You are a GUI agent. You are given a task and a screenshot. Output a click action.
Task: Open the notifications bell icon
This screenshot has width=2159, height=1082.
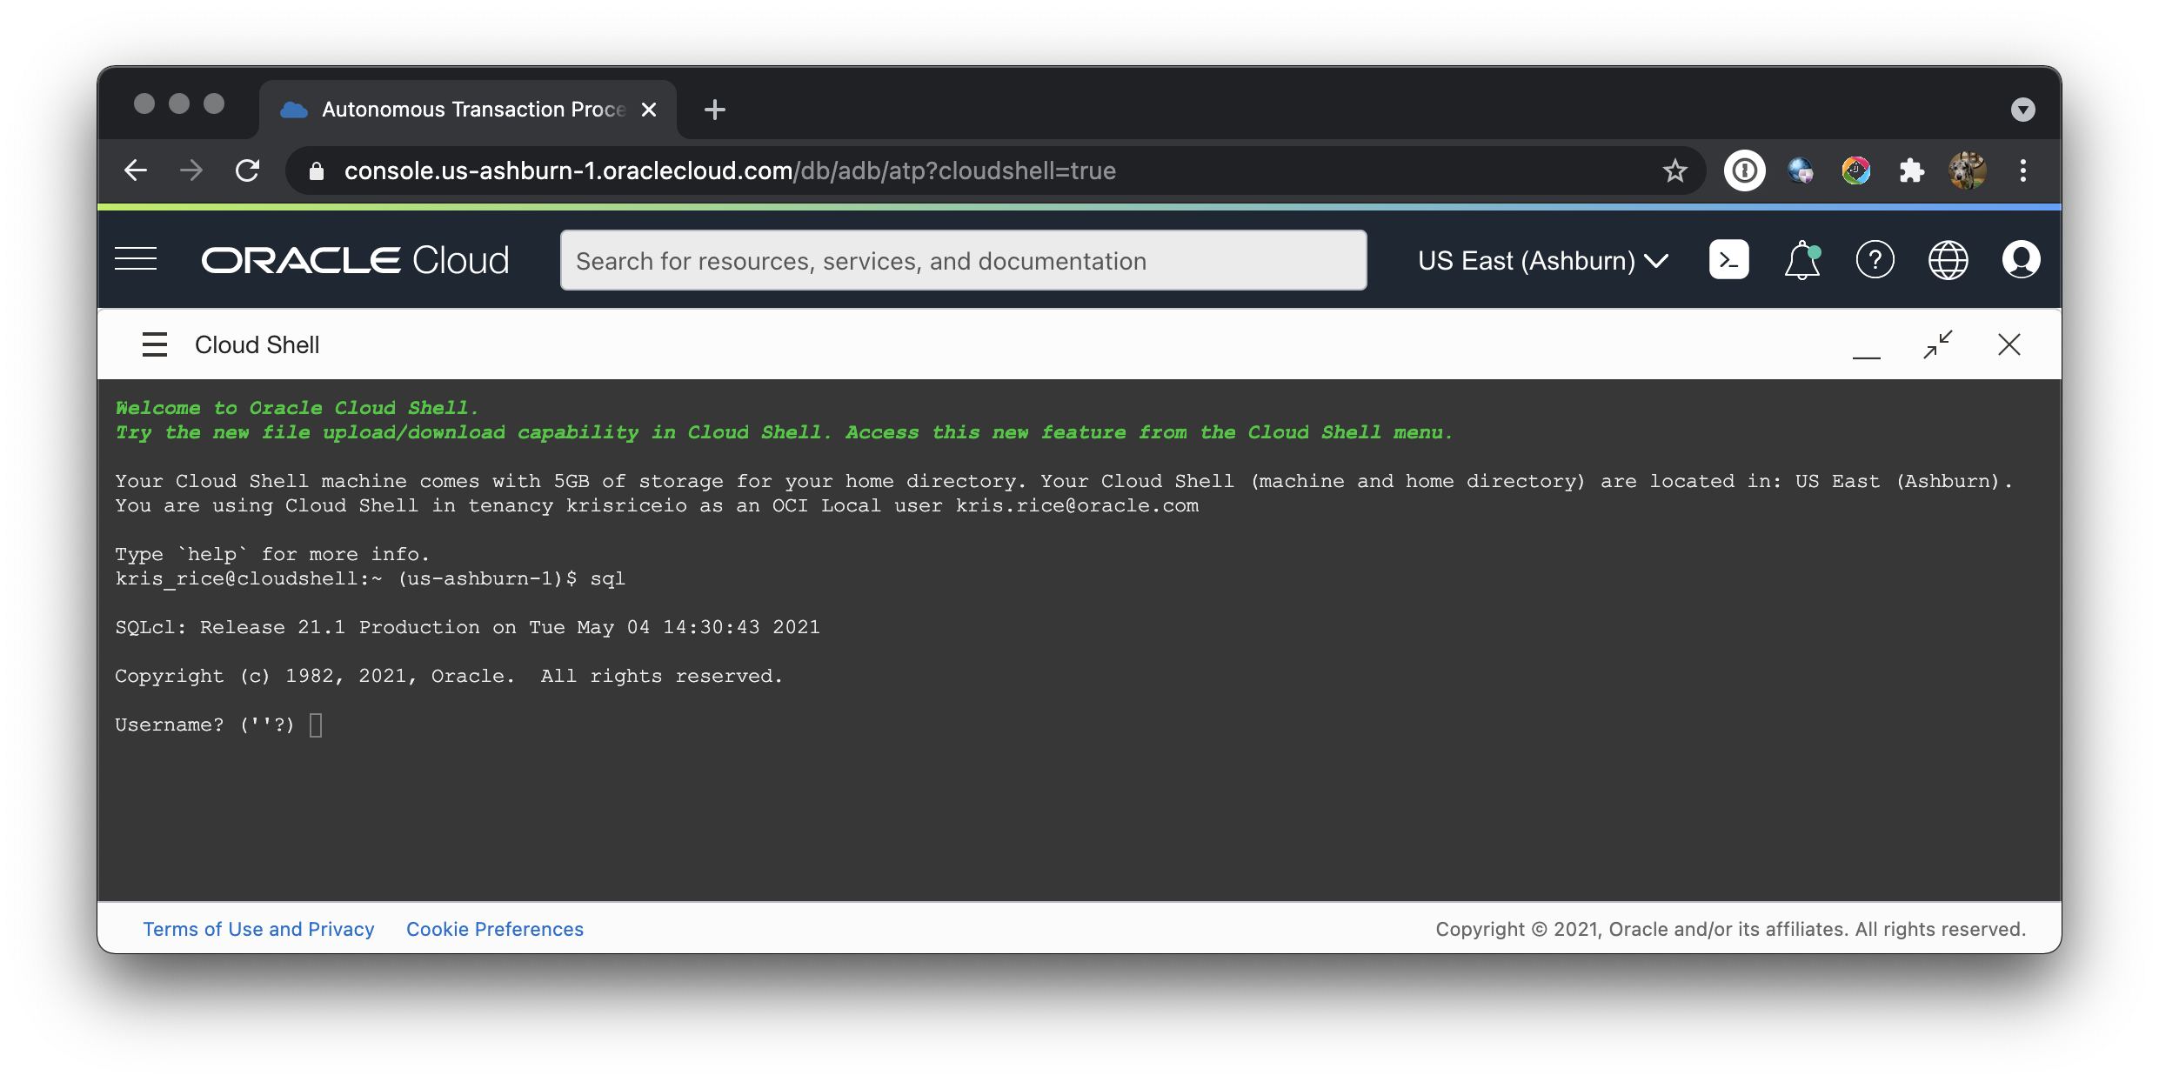(1801, 259)
